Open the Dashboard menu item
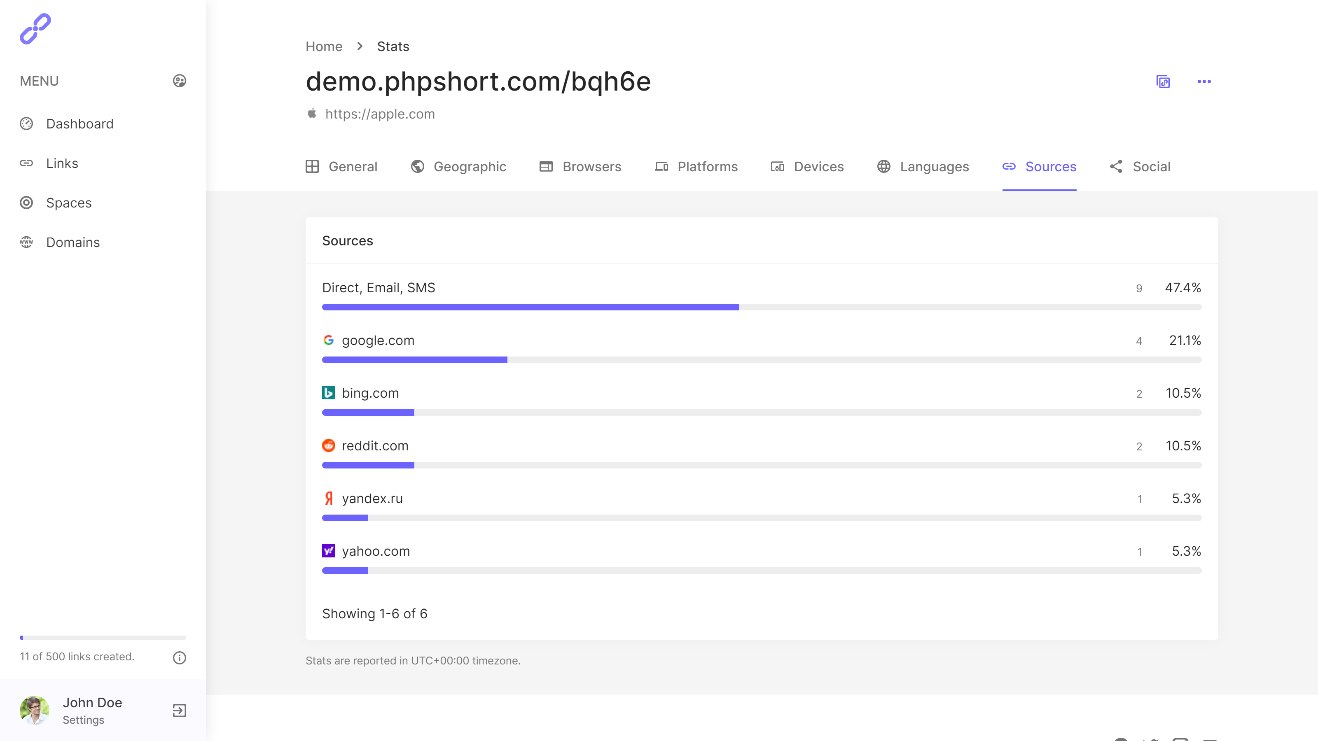This screenshot has height=741, width=1318. click(80, 124)
